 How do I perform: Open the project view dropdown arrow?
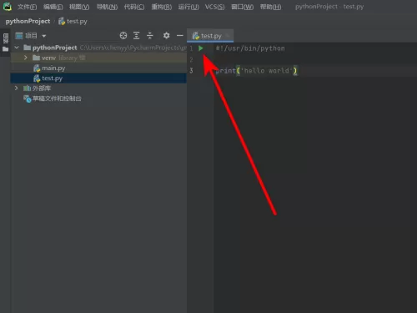coord(44,36)
